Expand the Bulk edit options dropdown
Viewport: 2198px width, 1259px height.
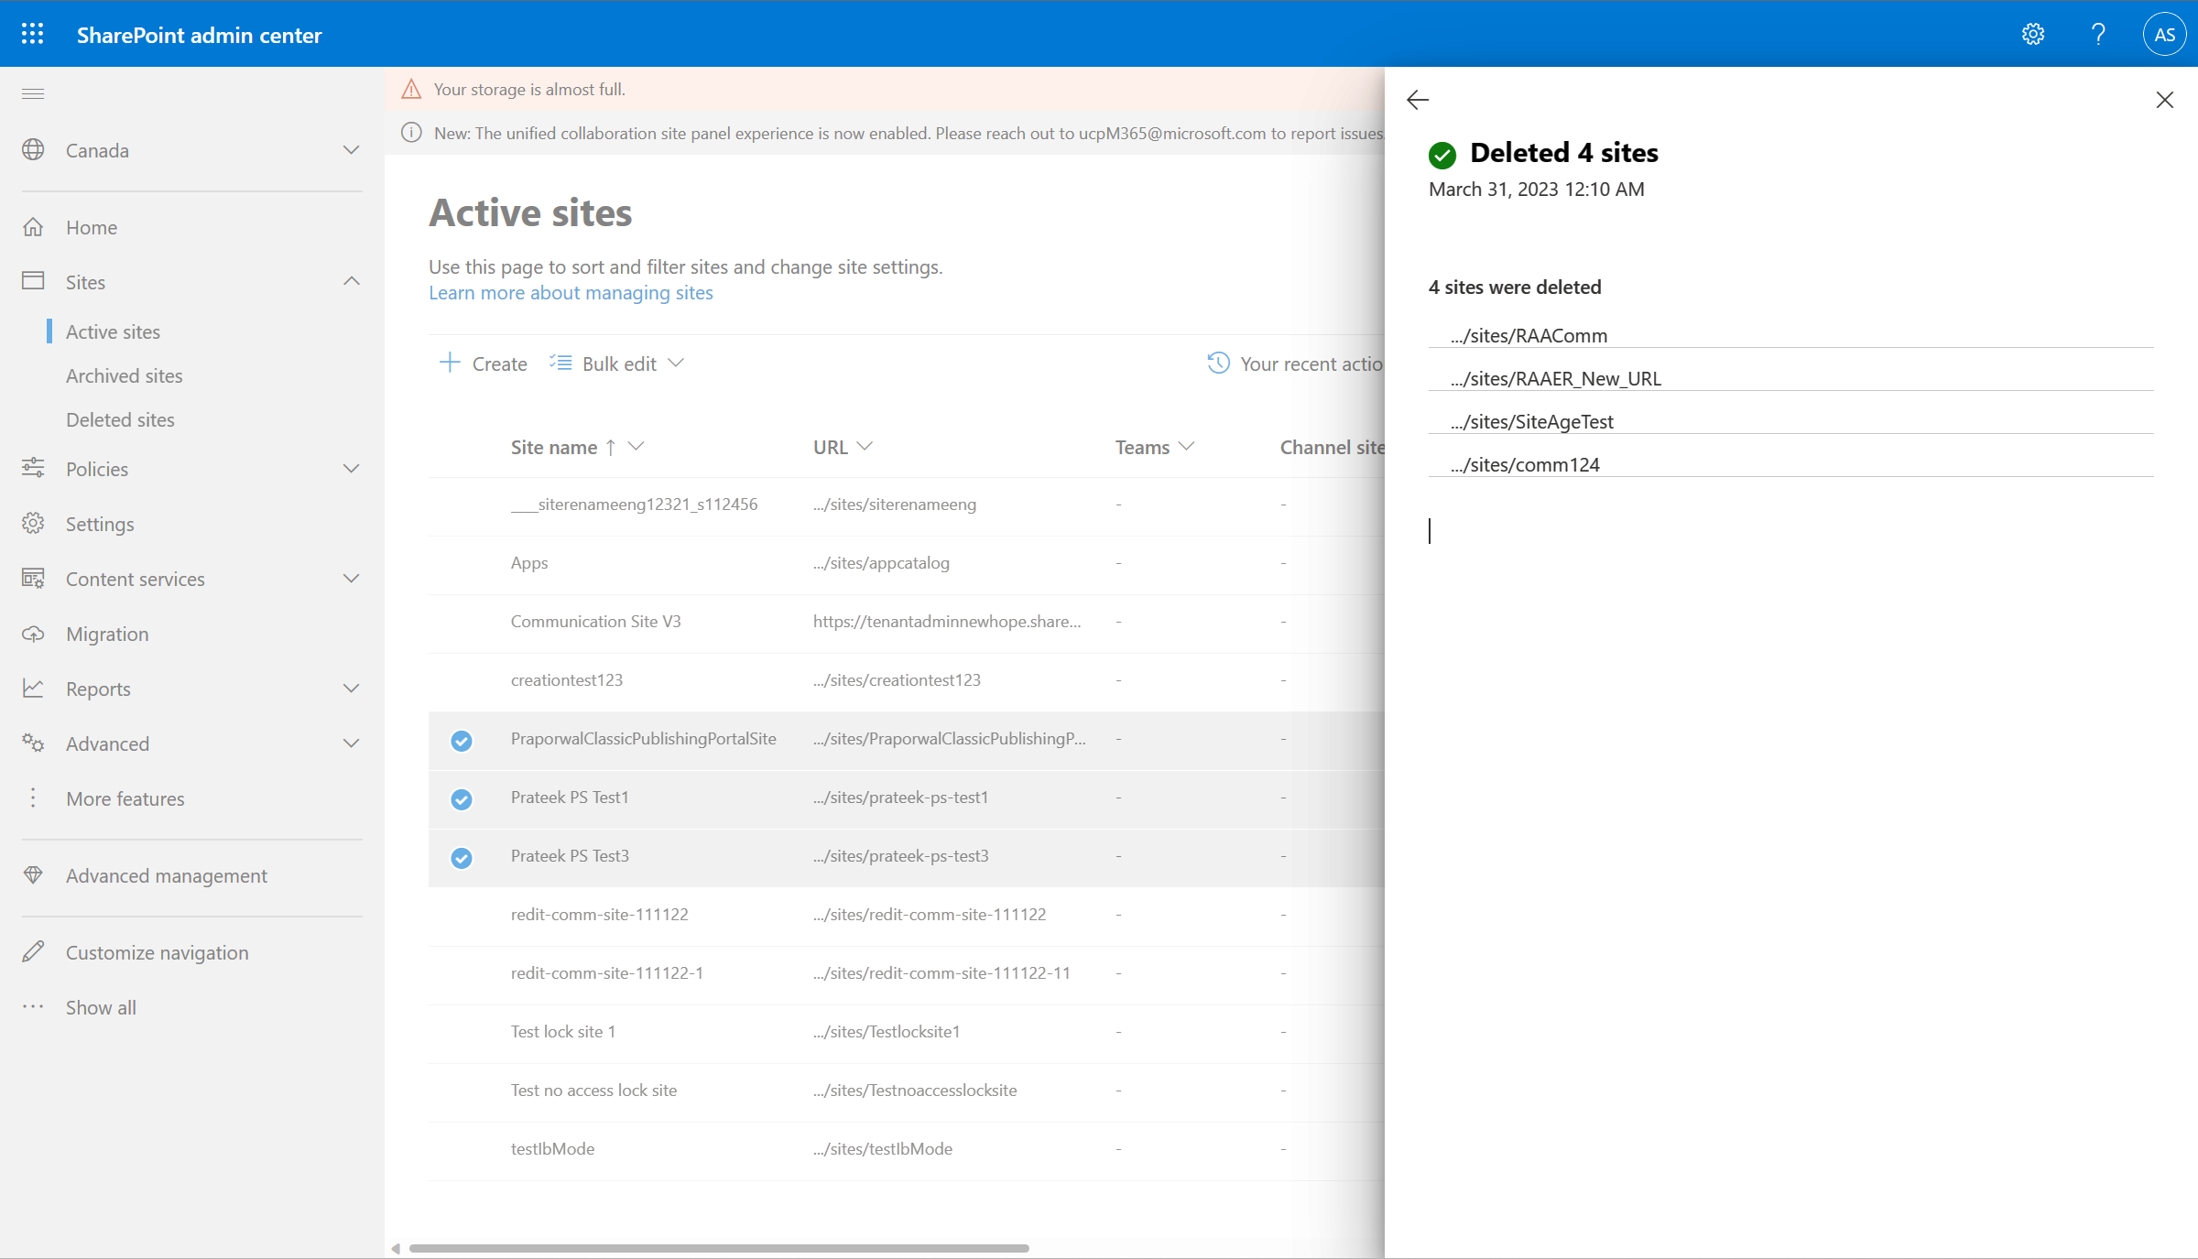tap(678, 363)
